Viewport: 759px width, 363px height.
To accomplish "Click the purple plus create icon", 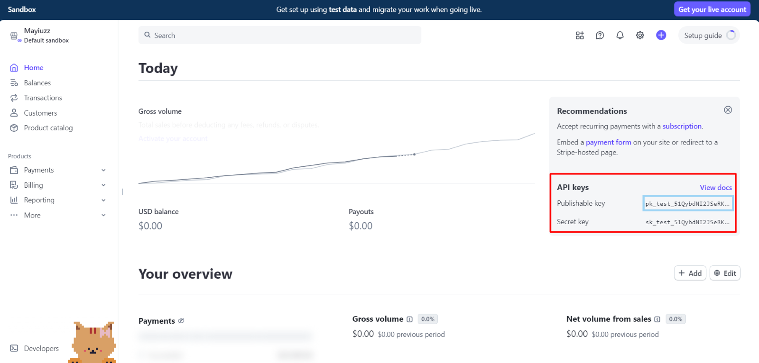I will (661, 35).
